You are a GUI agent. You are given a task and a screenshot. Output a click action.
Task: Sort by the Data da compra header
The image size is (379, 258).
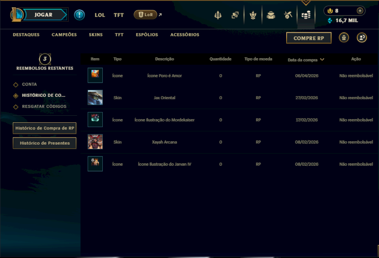302,60
